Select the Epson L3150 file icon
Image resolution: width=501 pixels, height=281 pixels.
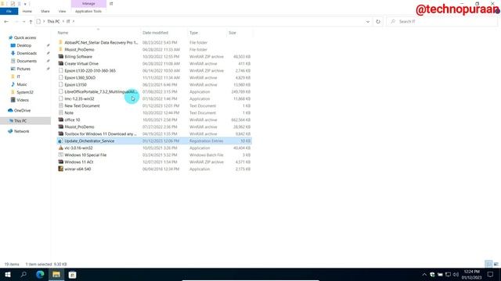61,84
